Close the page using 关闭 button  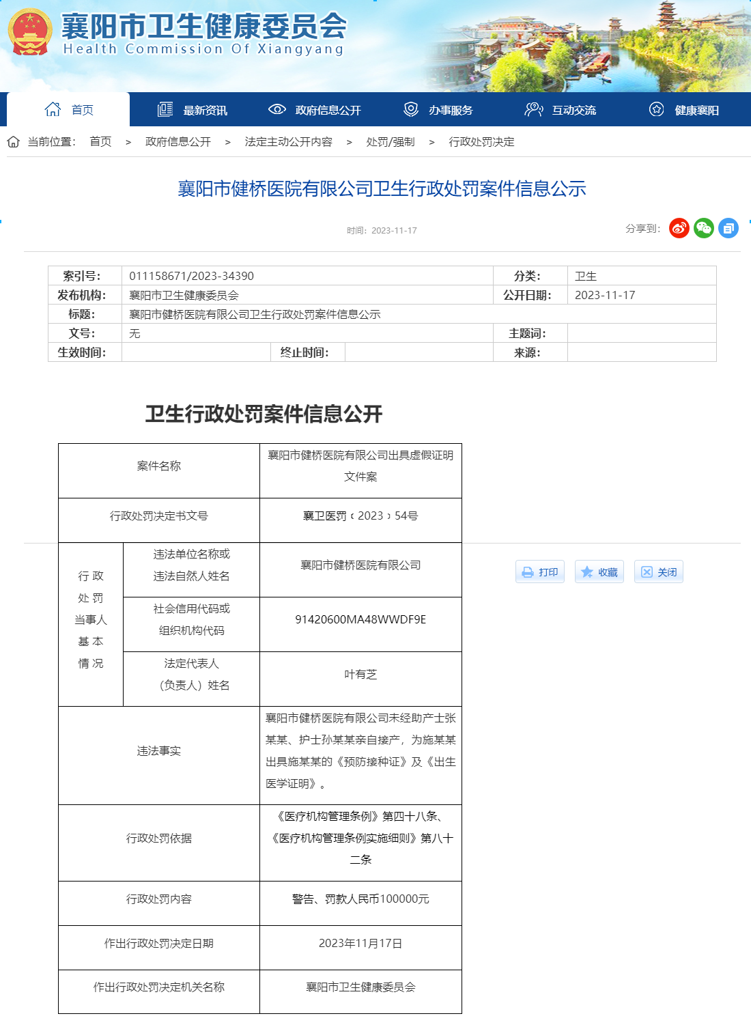click(x=659, y=572)
